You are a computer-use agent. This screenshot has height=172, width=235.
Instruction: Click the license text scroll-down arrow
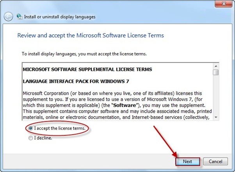pos(216,117)
